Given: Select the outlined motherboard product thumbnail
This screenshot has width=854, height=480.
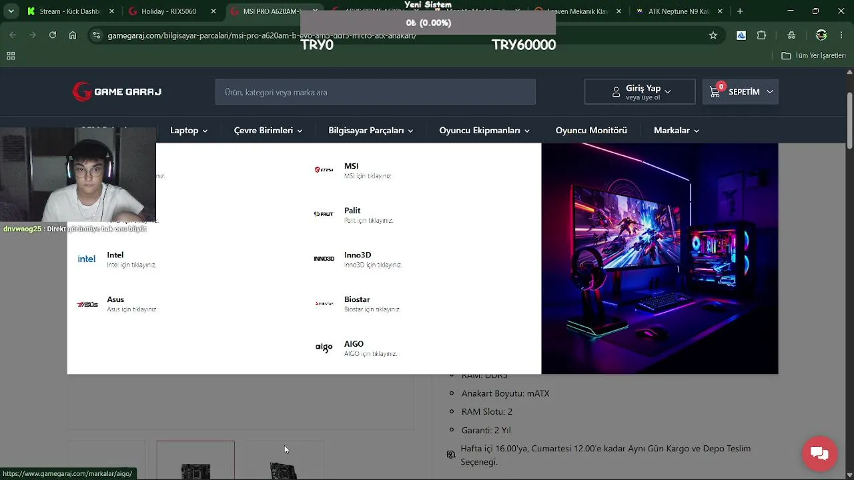Looking at the screenshot, I should pyautogui.click(x=195, y=460).
